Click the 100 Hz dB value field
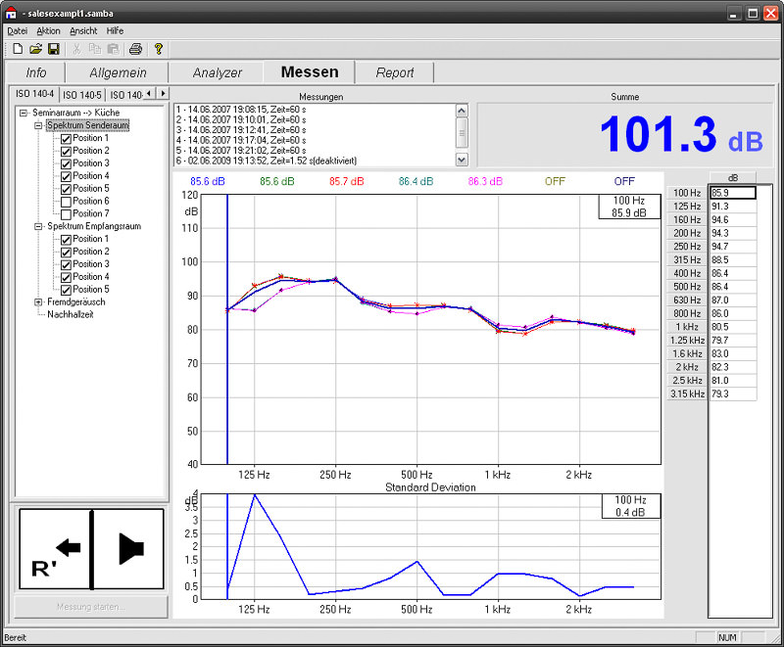 click(x=733, y=193)
